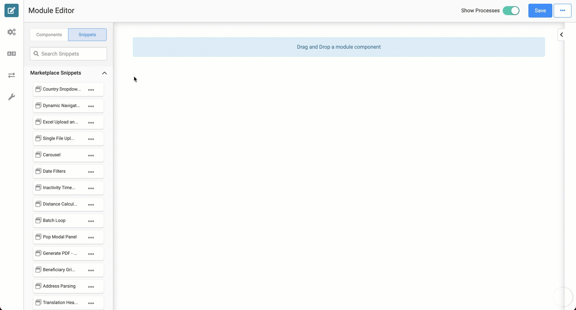Image resolution: width=576 pixels, height=310 pixels.
Task: Select the Carousel snippet name
Action: coord(51,155)
